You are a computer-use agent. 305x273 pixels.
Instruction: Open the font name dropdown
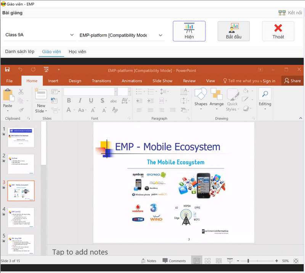pos(116,92)
